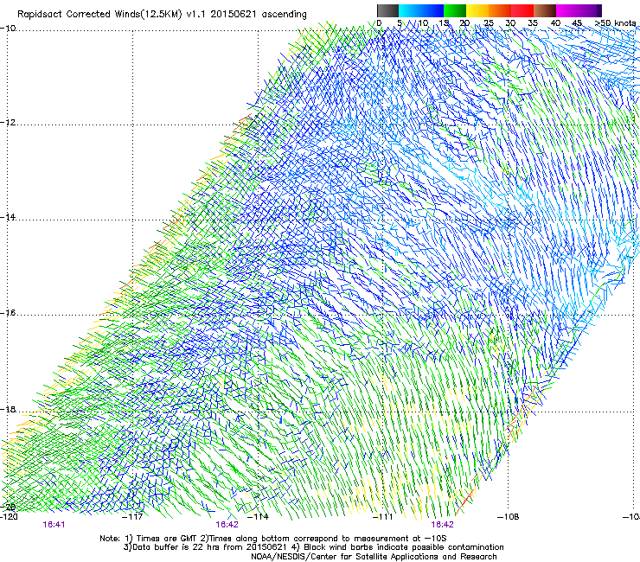The height and width of the screenshot is (562, 640).
Task: Select the red 30-35 knots legend swatch
Action: 522,10
